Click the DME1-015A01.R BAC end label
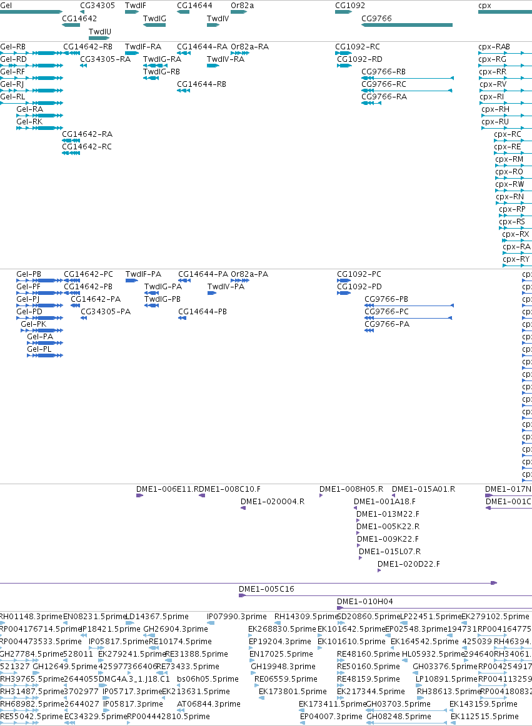This screenshot has height=726, width=532. coord(424,489)
